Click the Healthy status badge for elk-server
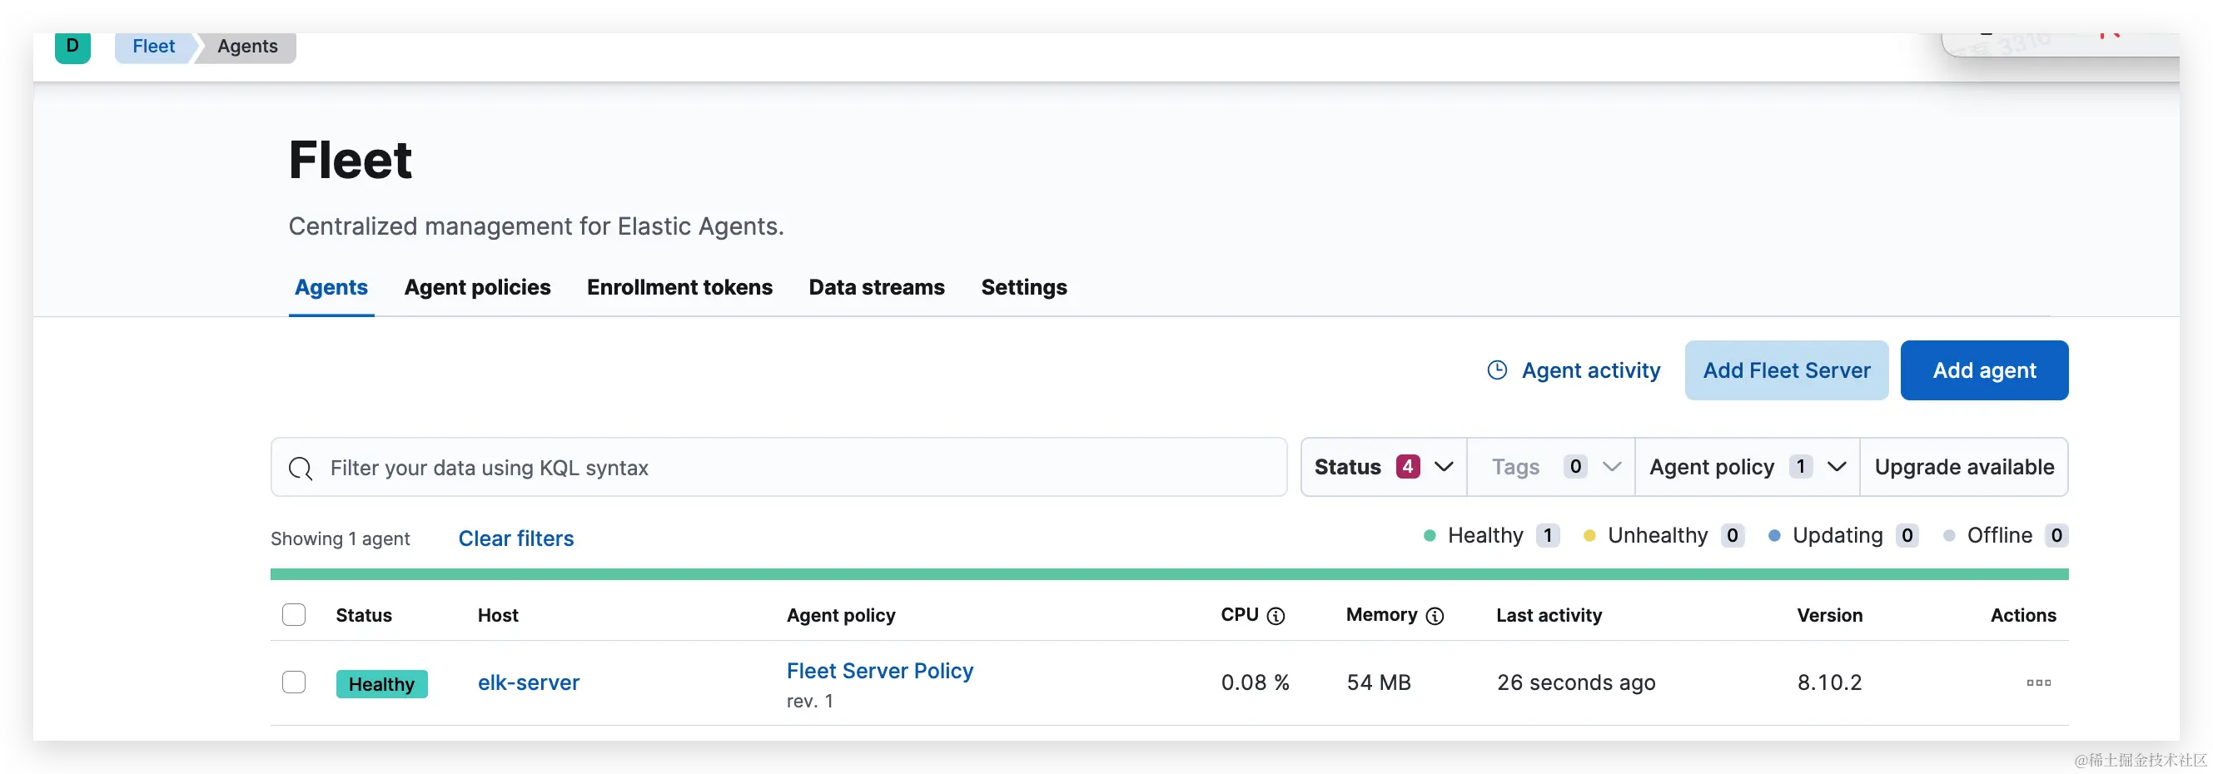This screenshot has width=2213, height=774. 381,684
